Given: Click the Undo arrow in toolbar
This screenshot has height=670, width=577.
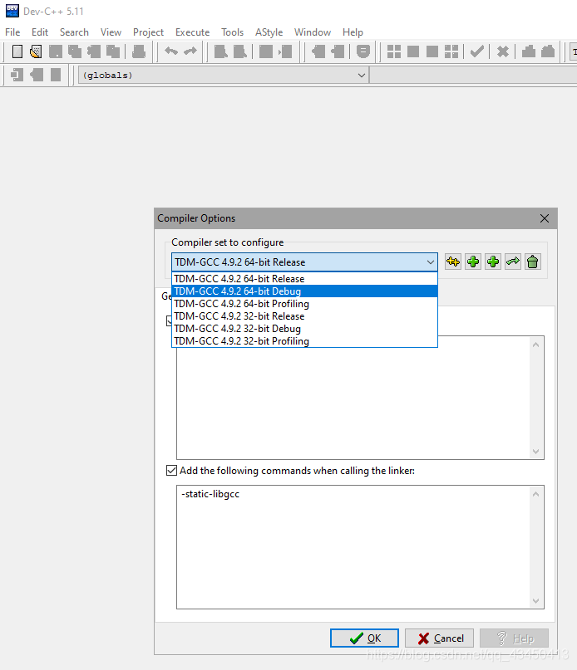Looking at the screenshot, I should point(171,51).
